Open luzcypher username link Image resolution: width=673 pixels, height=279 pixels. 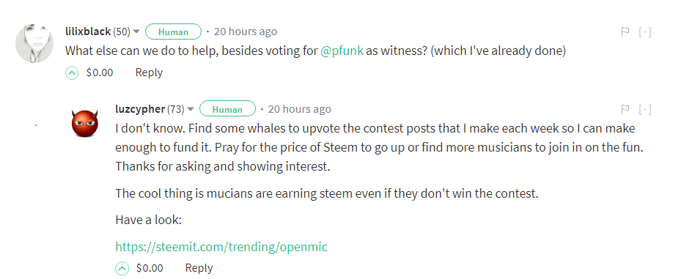pos(140,109)
